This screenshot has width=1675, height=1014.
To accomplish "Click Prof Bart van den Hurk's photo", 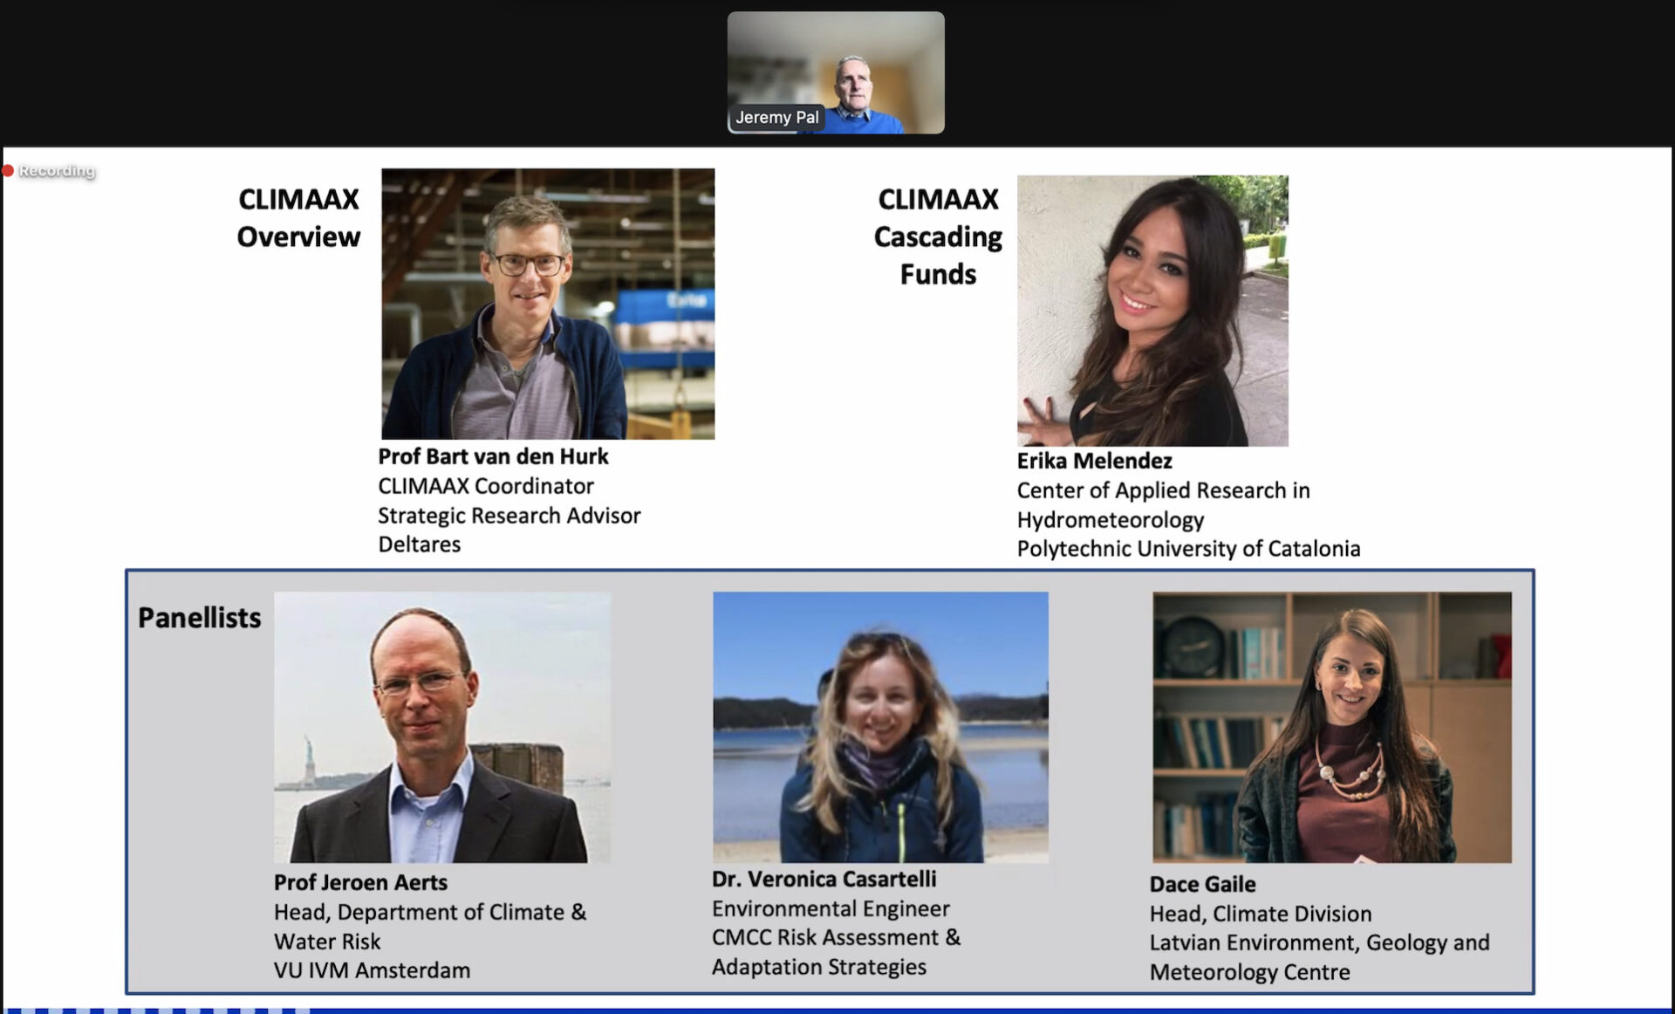I will click(548, 304).
